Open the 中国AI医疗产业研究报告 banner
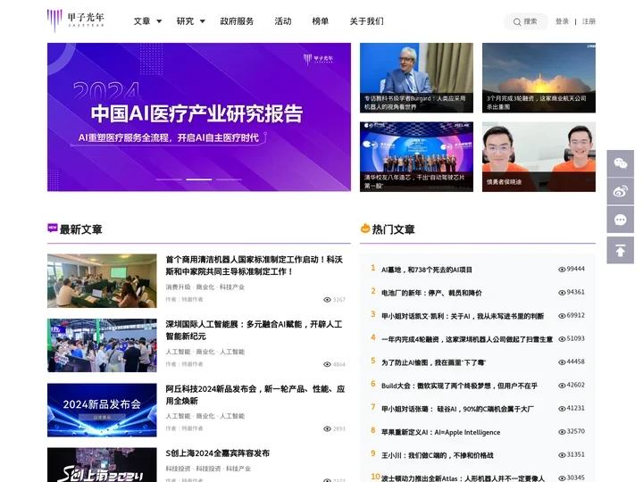This screenshot has width=643, height=482. pos(199,117)
